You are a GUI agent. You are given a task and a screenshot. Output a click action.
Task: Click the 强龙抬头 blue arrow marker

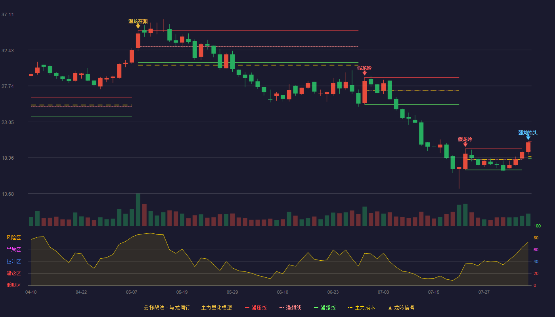(528, 137)
